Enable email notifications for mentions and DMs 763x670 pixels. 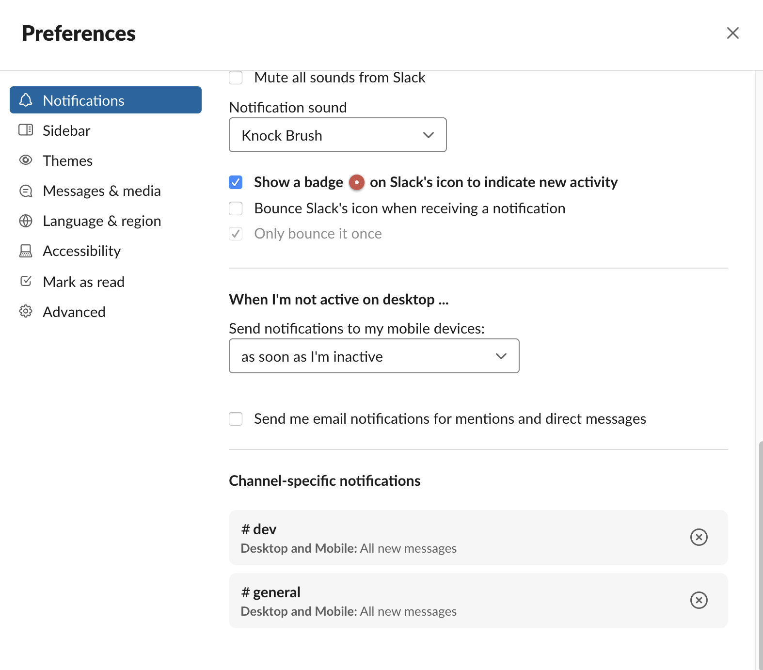pyautogui.click(x=236, y=419)
